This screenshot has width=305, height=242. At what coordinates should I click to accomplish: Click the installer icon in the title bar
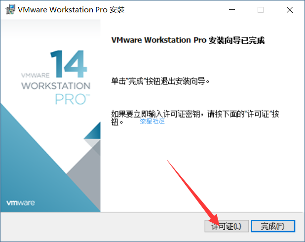pyautogui.click(x=10, y=9)
